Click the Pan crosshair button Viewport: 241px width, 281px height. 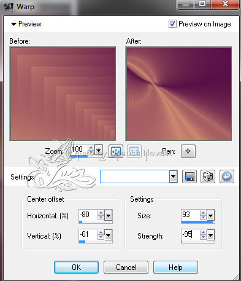188,151
